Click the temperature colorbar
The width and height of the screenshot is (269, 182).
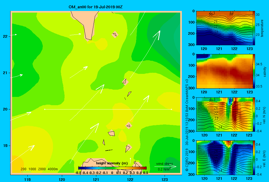tap(254, 28)
